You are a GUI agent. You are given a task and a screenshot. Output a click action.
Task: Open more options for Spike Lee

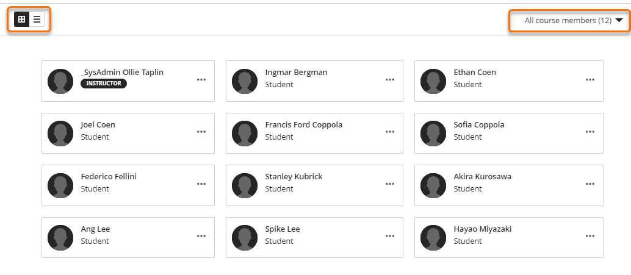(x=390, y=236)
